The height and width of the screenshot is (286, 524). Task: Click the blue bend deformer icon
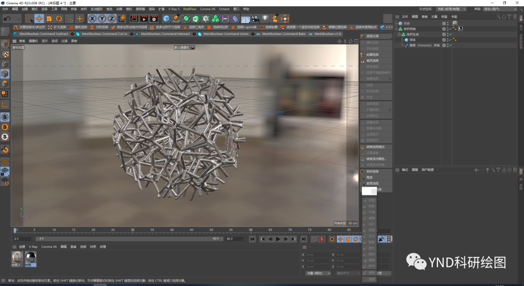pyautogui.click(x=236, y=19)
